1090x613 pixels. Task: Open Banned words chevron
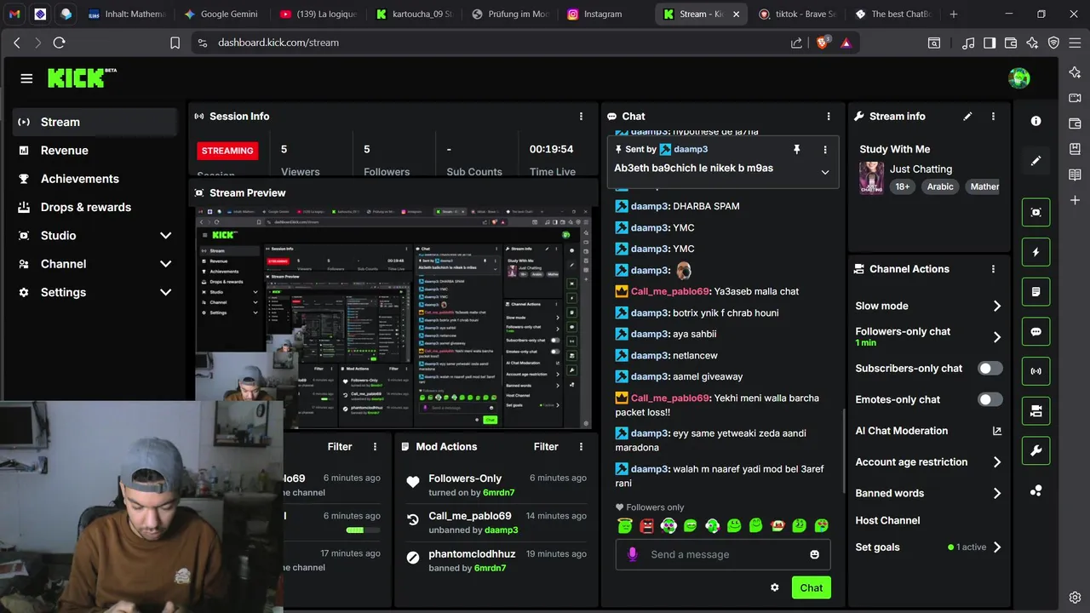click(x=997, y=493)
